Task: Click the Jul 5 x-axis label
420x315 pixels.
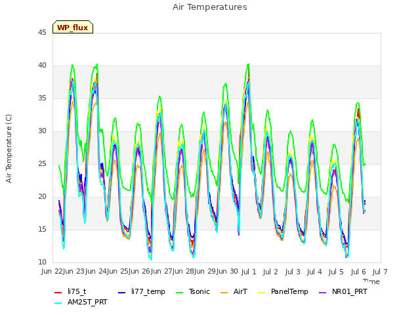Action: click(x=336, y=272)
